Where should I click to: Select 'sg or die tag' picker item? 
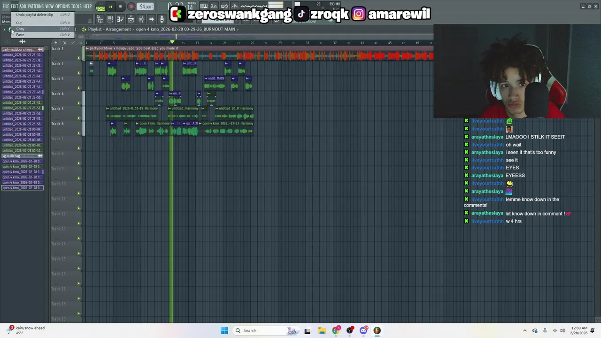click(x=23, y=156)
